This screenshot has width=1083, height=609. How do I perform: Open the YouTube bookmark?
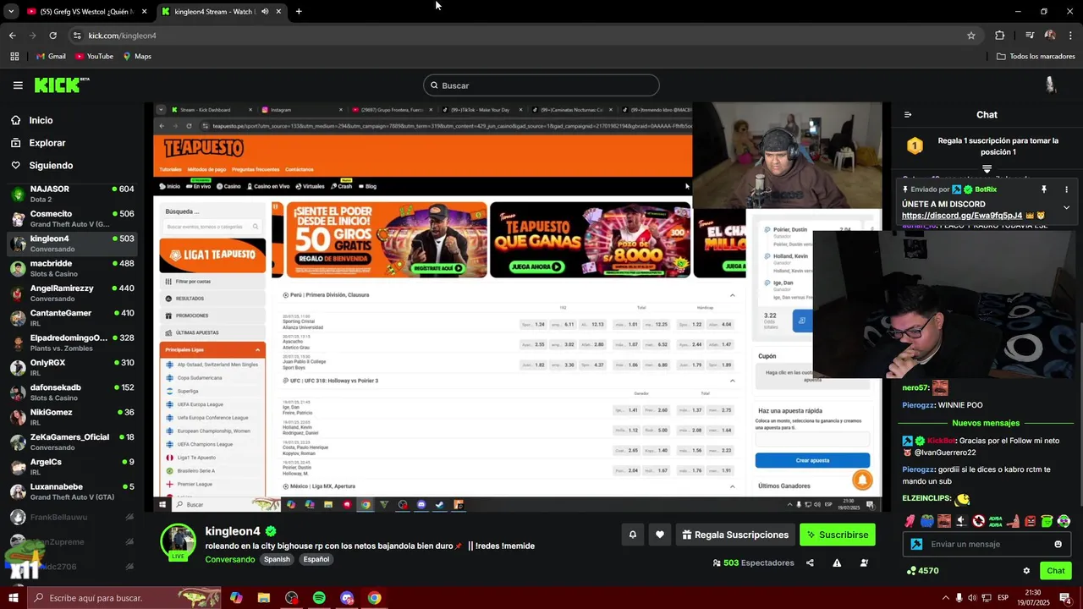tap(94, 56)
